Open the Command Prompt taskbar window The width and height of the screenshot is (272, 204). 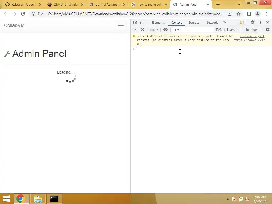pos(54,199)
